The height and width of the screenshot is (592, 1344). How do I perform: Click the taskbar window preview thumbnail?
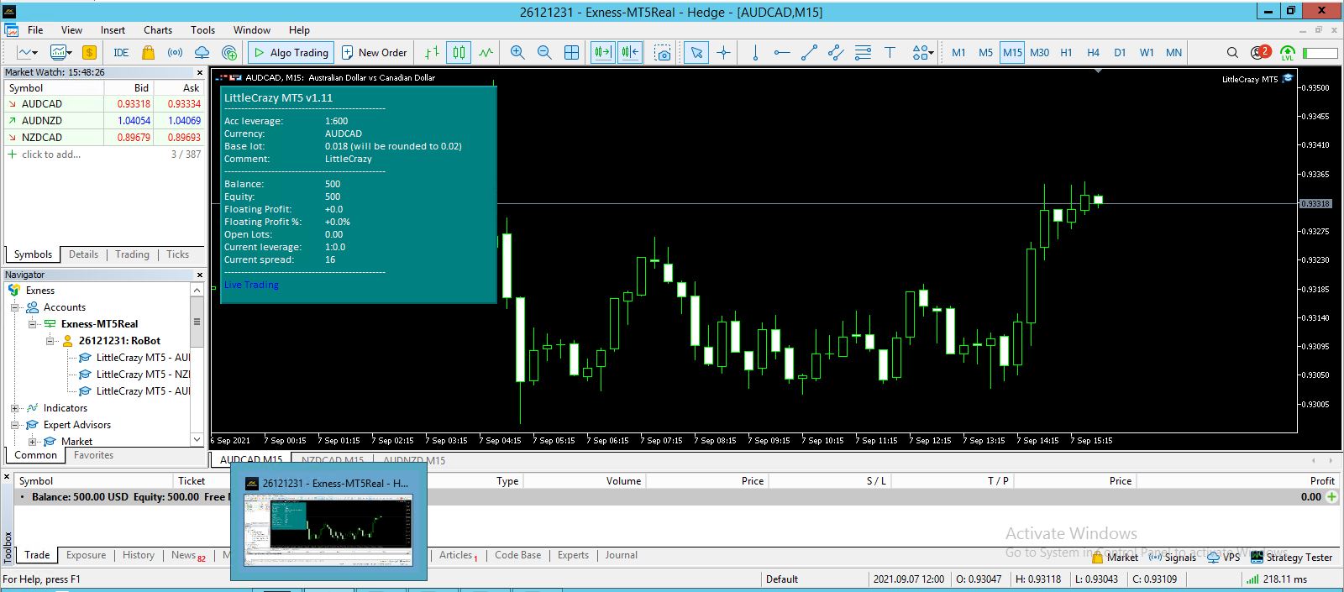pyautogui.click(x=328, y=529)
